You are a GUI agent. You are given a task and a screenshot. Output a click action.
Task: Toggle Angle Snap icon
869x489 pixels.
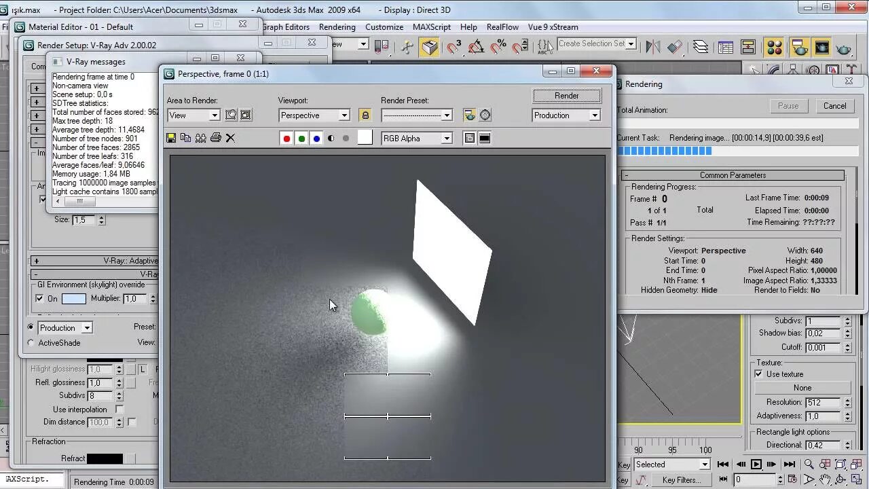click(x=476, y=47)
